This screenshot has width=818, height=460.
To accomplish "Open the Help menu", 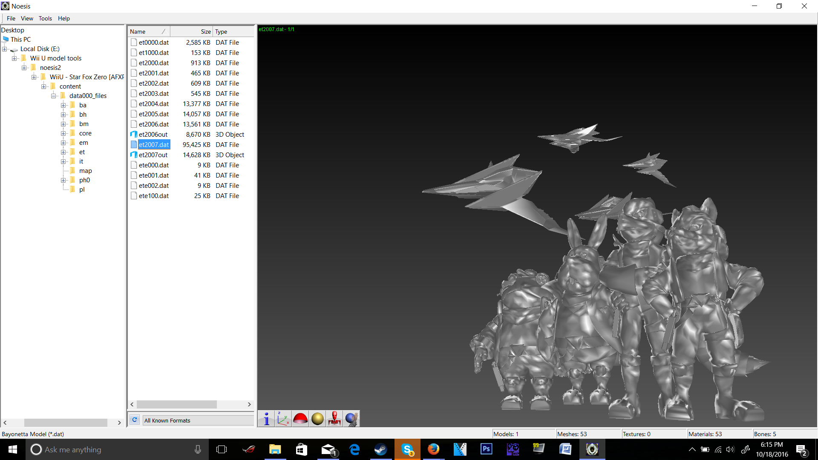I will pyautogui.click(x=64, y=18).
